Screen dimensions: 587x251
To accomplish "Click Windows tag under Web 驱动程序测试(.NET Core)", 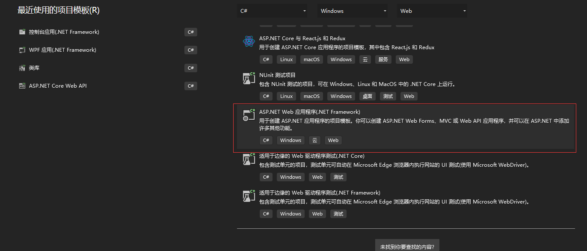I will [291, 177].
